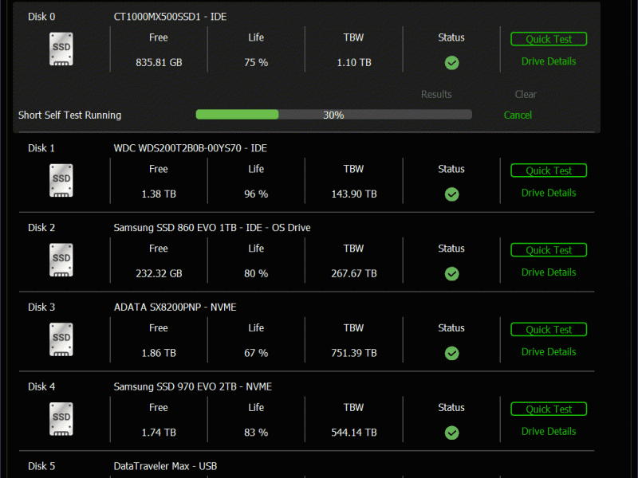Click the self test progress bar at 30%
The width and height of the screenshot is (638, 478).
click(333, 115)
